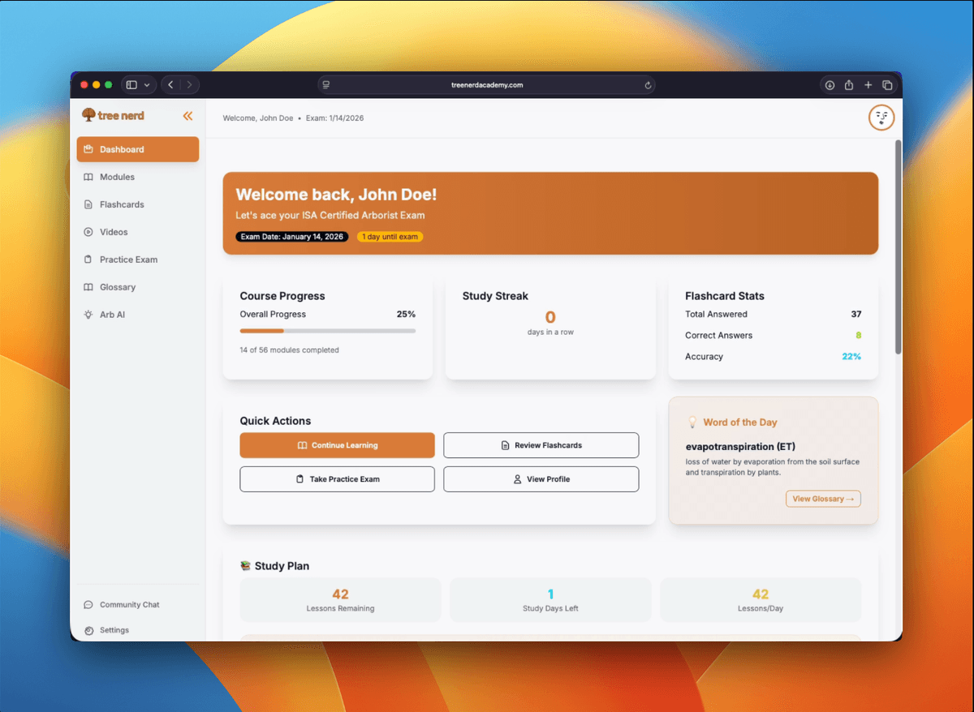The image size is (974, 712).
Task: Open the user avatar profile icon
Action: [881, 118]
